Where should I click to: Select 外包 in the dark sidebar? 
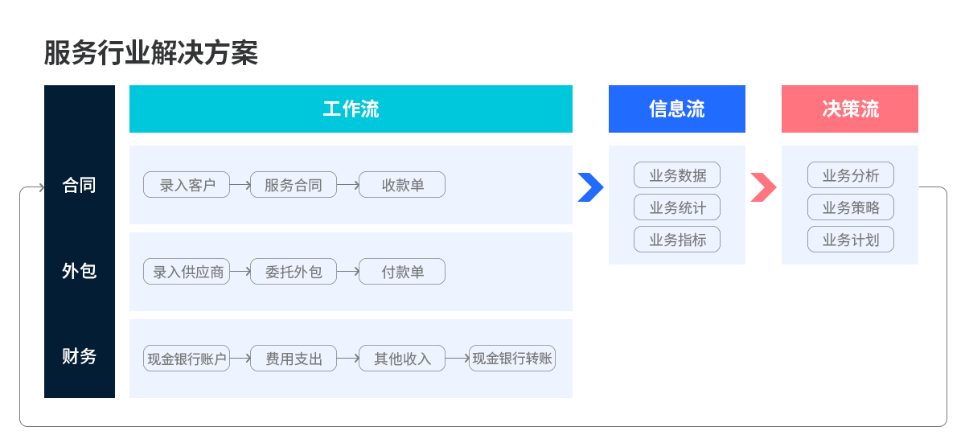coord(80,271)
